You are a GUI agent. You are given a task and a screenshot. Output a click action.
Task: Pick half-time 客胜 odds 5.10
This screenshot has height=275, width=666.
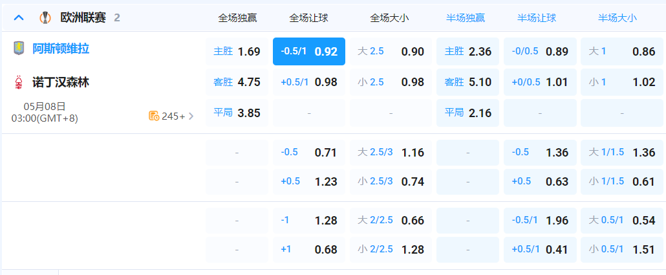(x=467, y=82)
